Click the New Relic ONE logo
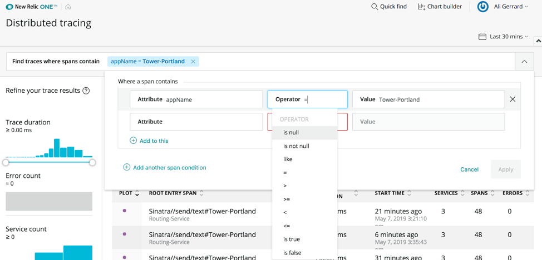Viewport: 542px width, 260px height. pyautogui.click(x=32, y=7)
